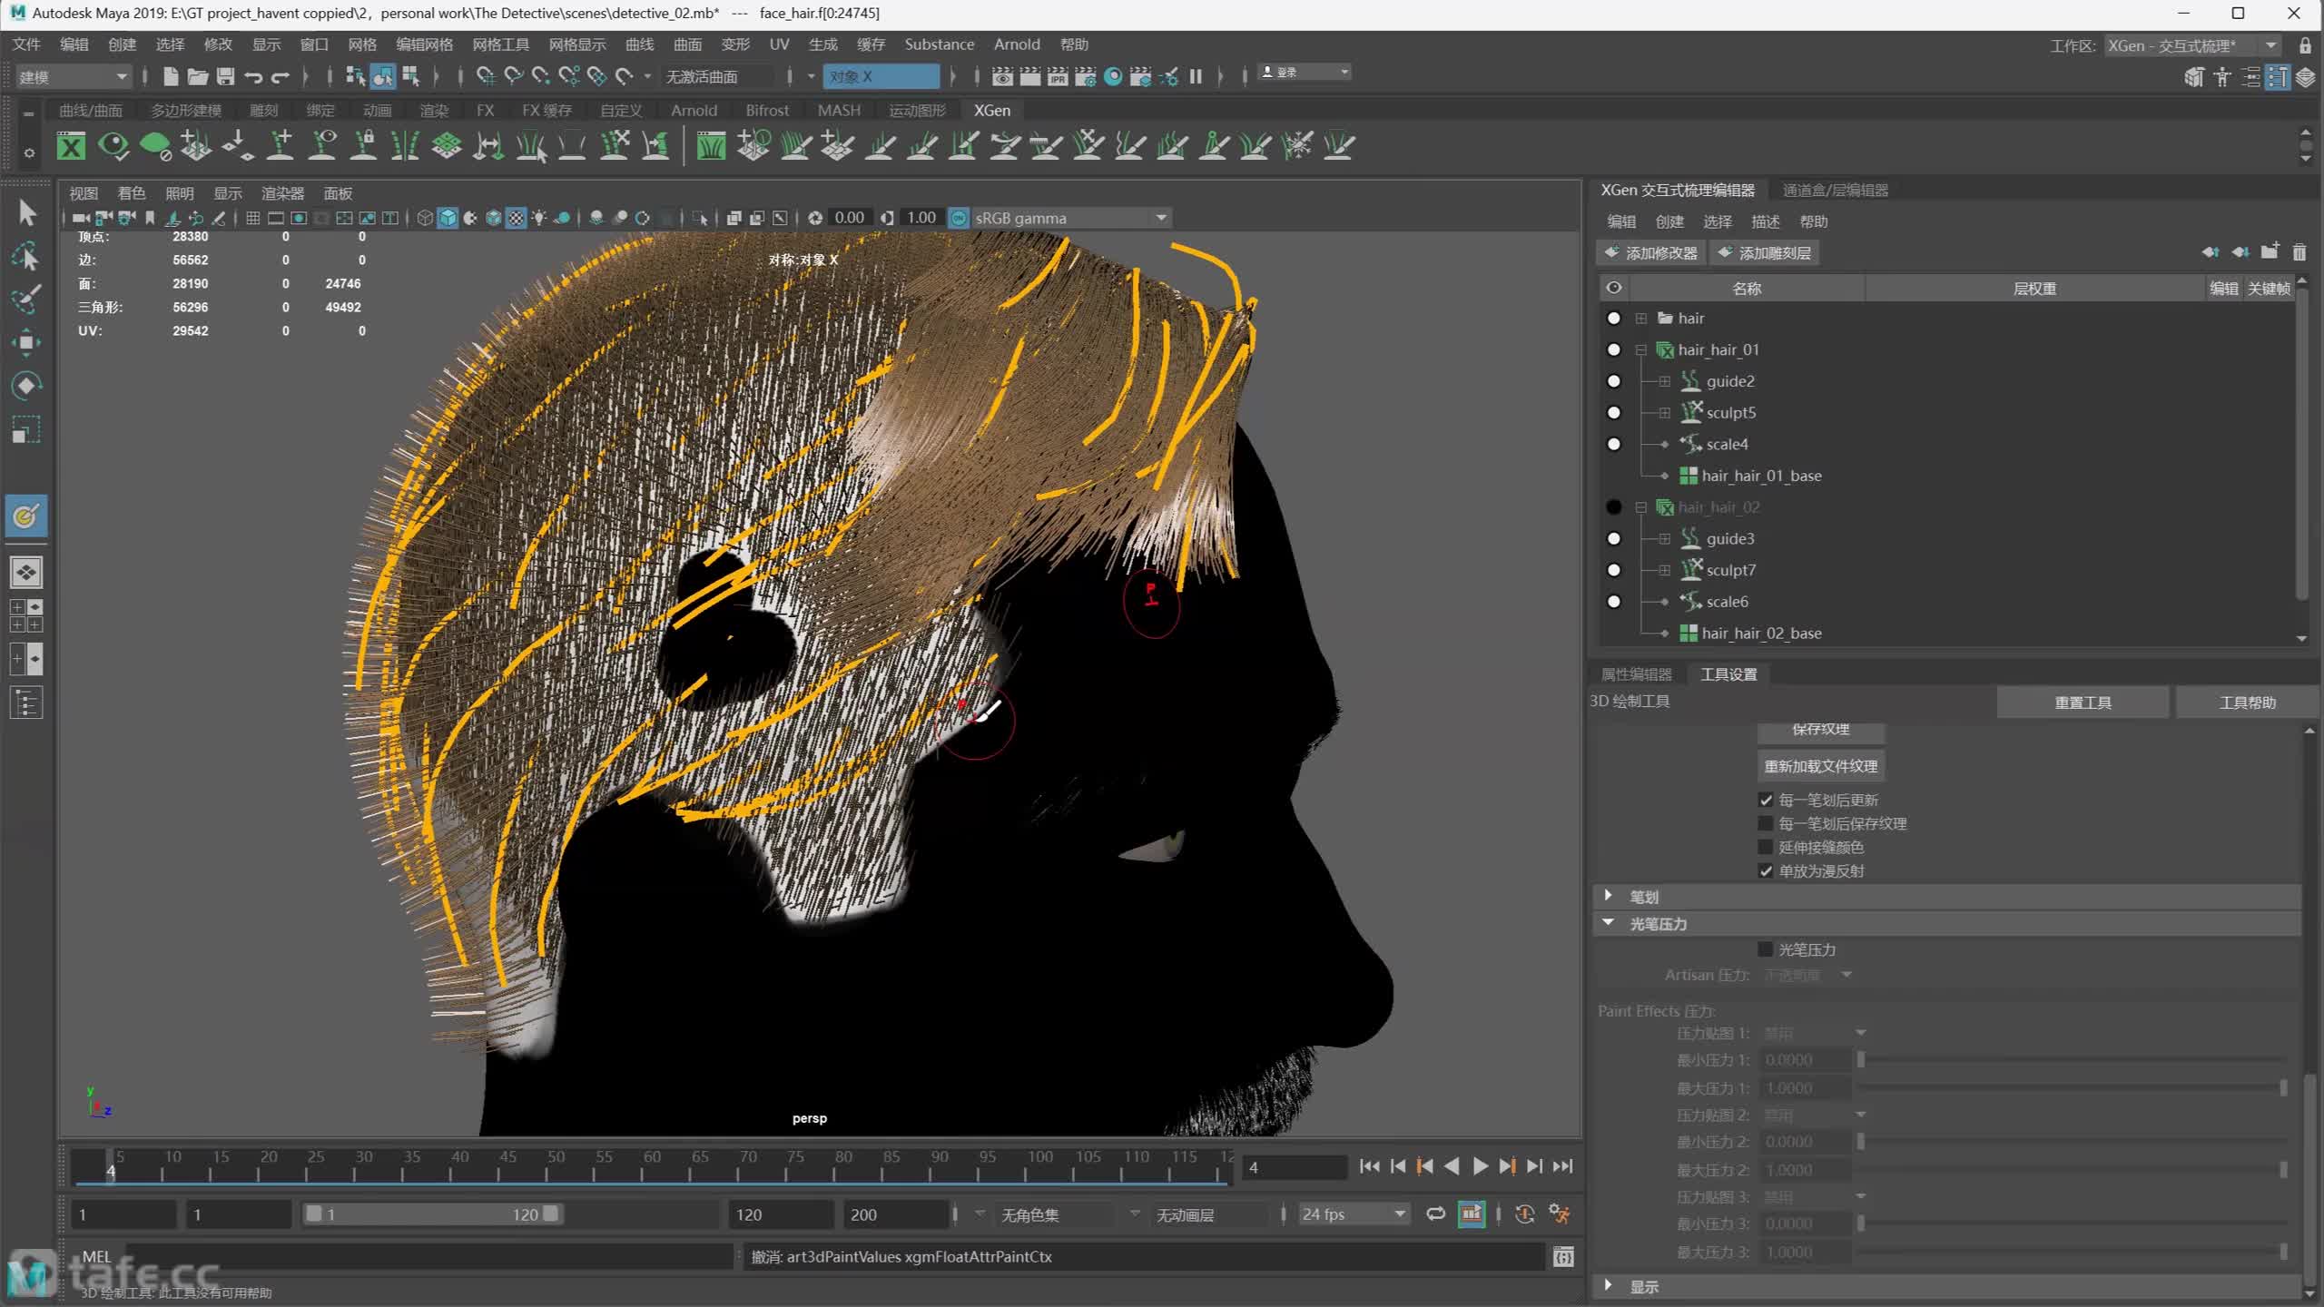Viewport: 2324px width, 1307px height.
Task: Click the 重置工具 button
Action: pos(2083,702)
